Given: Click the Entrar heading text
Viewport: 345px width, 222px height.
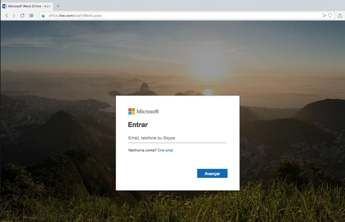Looking at the screenshot, I should 138,125.
